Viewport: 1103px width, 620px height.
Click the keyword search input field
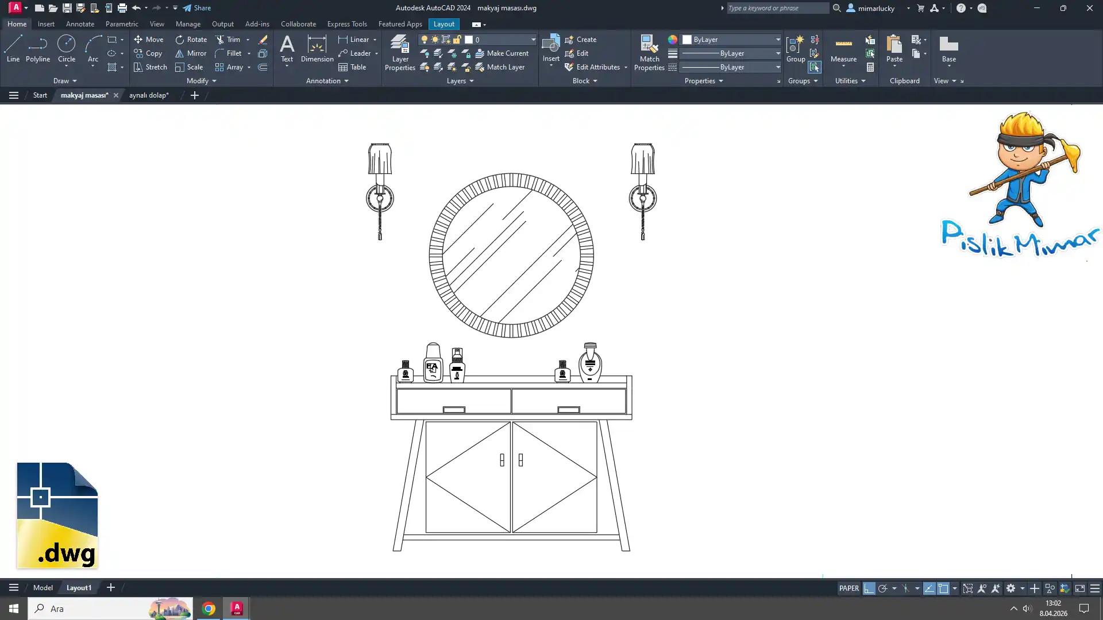tap(777, 8)
